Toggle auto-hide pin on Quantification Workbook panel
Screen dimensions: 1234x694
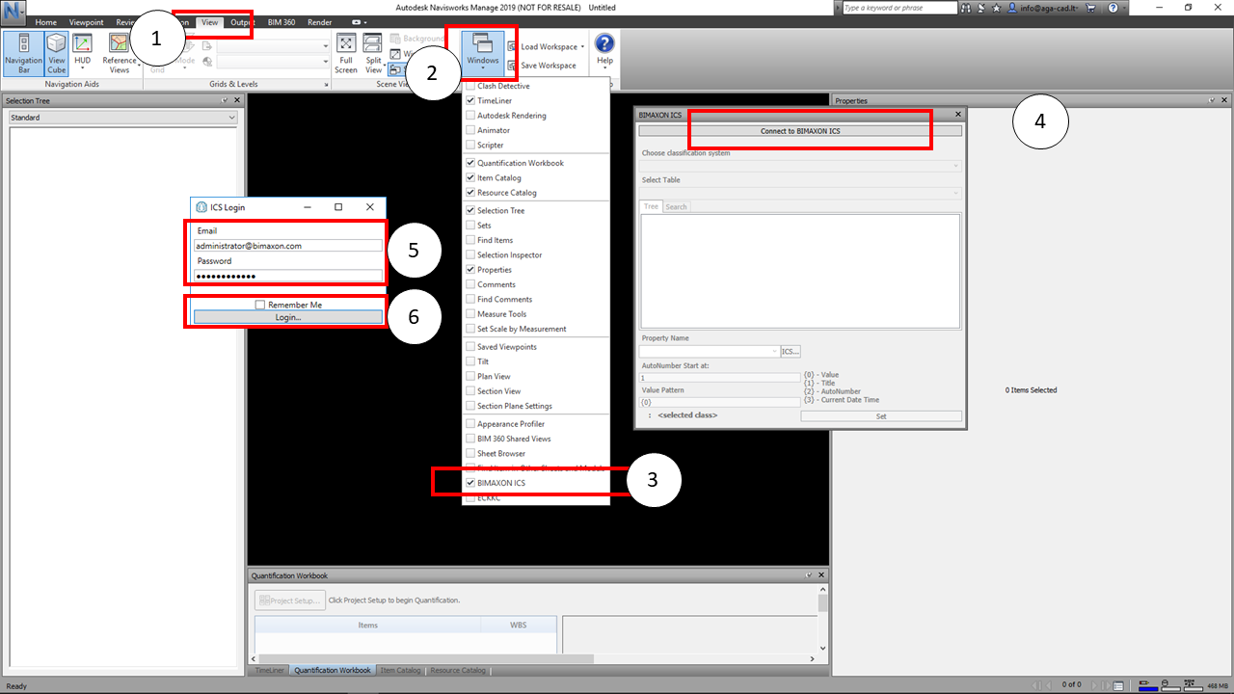click(809, 575)
